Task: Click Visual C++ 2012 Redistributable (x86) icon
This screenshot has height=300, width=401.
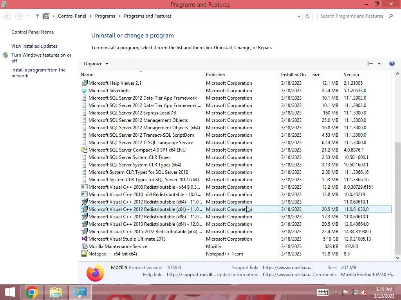Action: pos(85,216)
